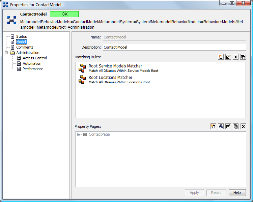
Task: Open the Comments page
Action: pos(25,47)
